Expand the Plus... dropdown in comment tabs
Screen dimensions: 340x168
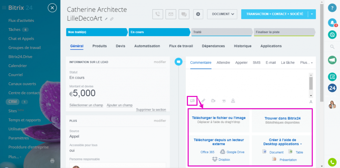pyautogui.click(x=306, y=63)
